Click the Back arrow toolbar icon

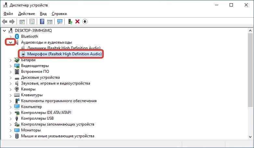(5, 21)
